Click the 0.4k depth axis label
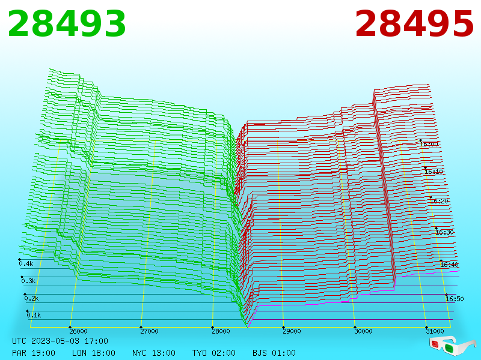Screen dimensions: 481x360 pos(26,263)
